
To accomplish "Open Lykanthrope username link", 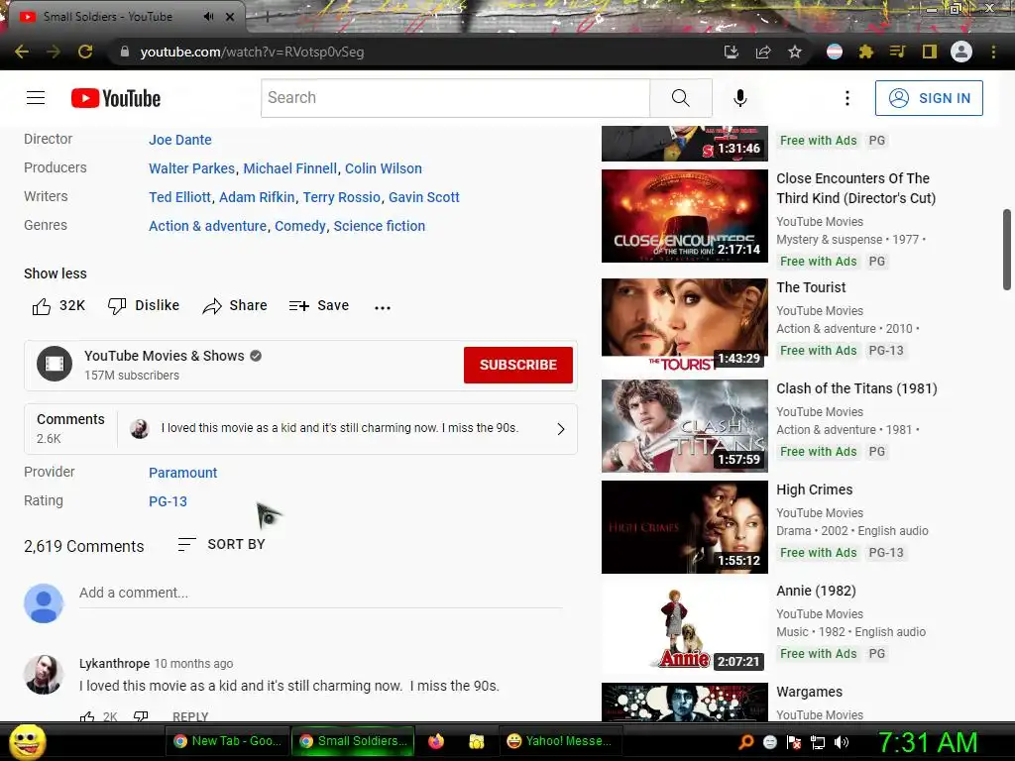I will click(x=114, y=663).
